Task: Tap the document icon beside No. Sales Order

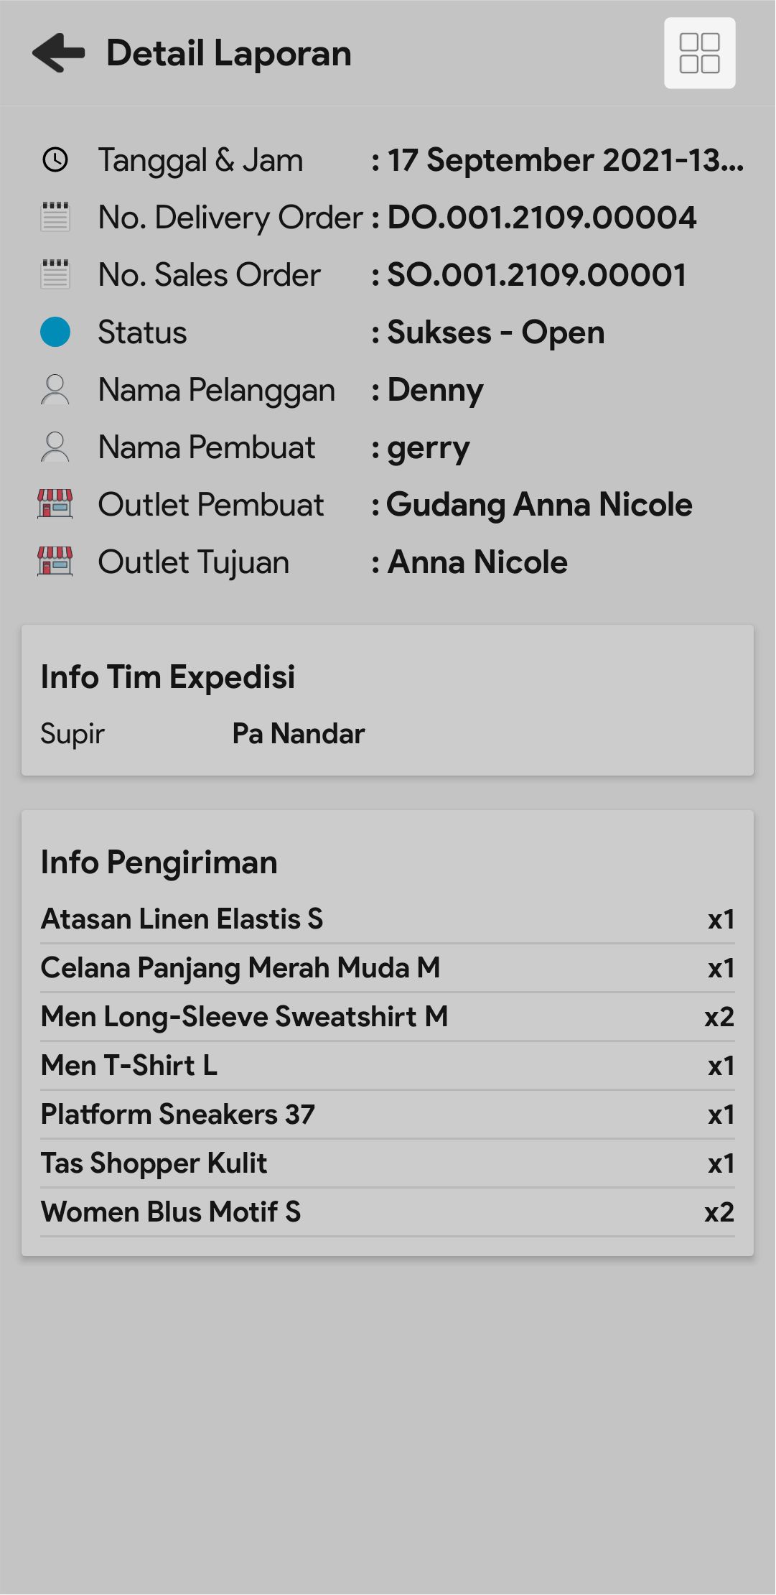Action: click(55, 274)
